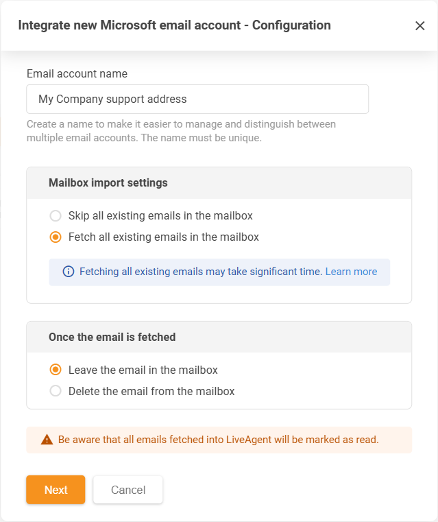The image size is (438, 522).
Task: Open the Learn more link
Action: 351,272
